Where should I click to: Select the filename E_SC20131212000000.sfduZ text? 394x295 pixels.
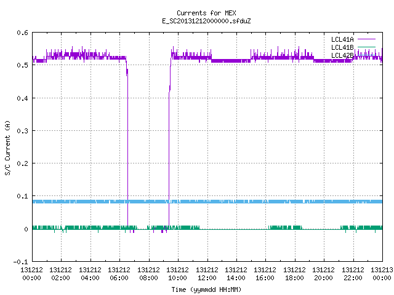[x=206, y=21]
